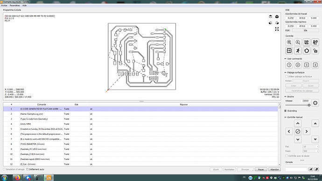
Task: Open the Fichier menu
Action: coord(4,6)
